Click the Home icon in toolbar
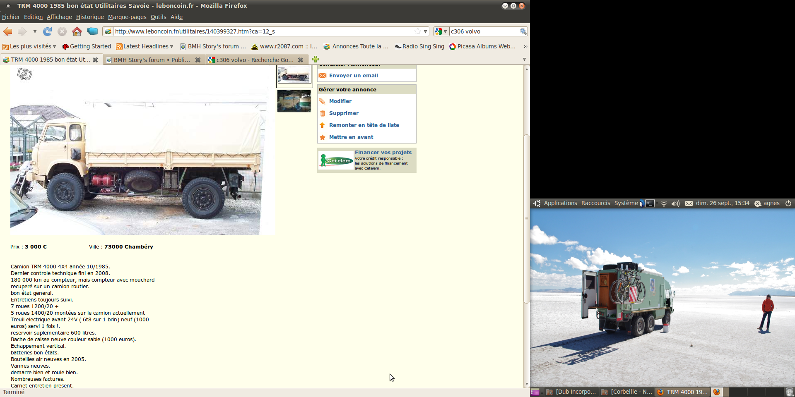Screen dimensions: 795x397 pos(77,31)
